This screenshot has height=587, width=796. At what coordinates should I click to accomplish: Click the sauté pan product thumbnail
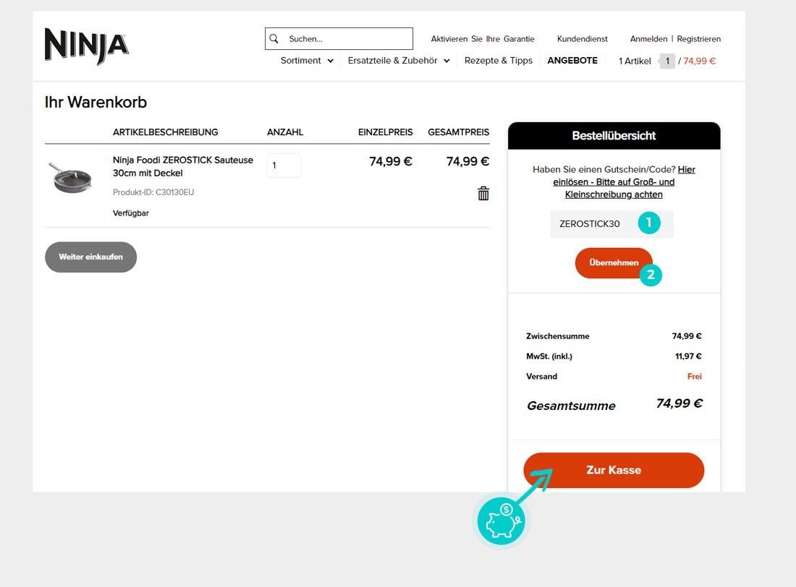pyautogui.click(x=71, y=178)
